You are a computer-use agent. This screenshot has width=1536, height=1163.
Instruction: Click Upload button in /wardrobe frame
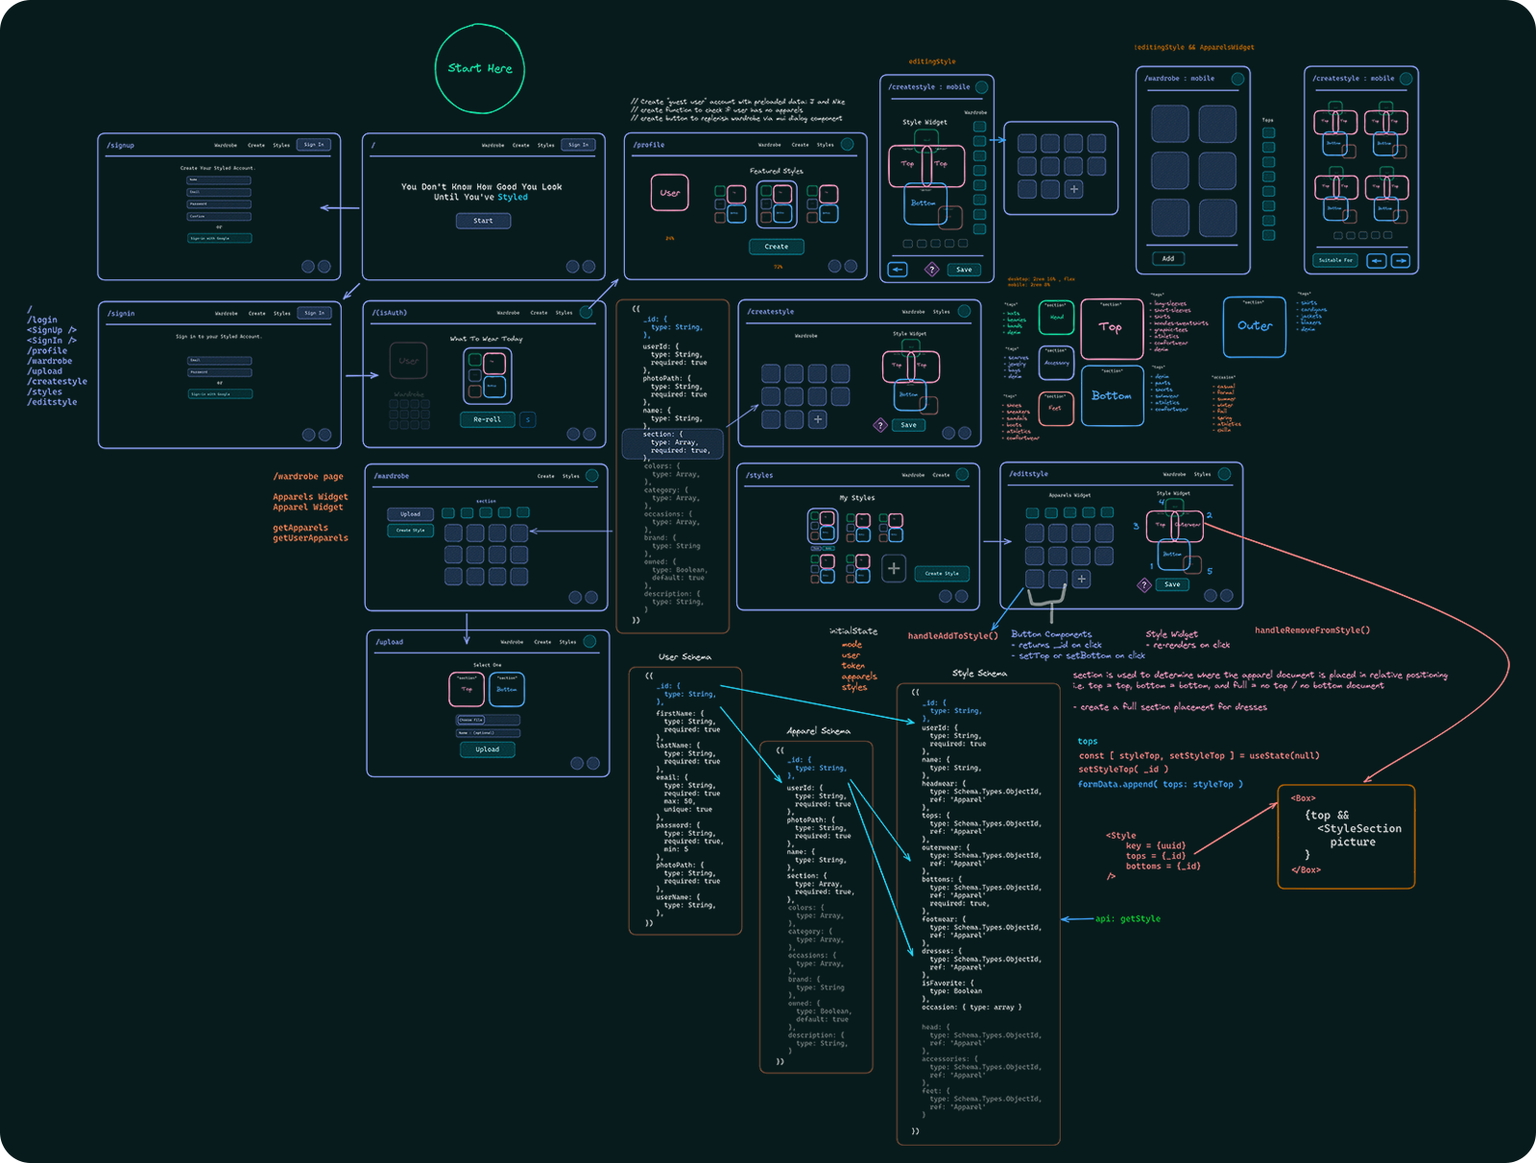point(411,514)
